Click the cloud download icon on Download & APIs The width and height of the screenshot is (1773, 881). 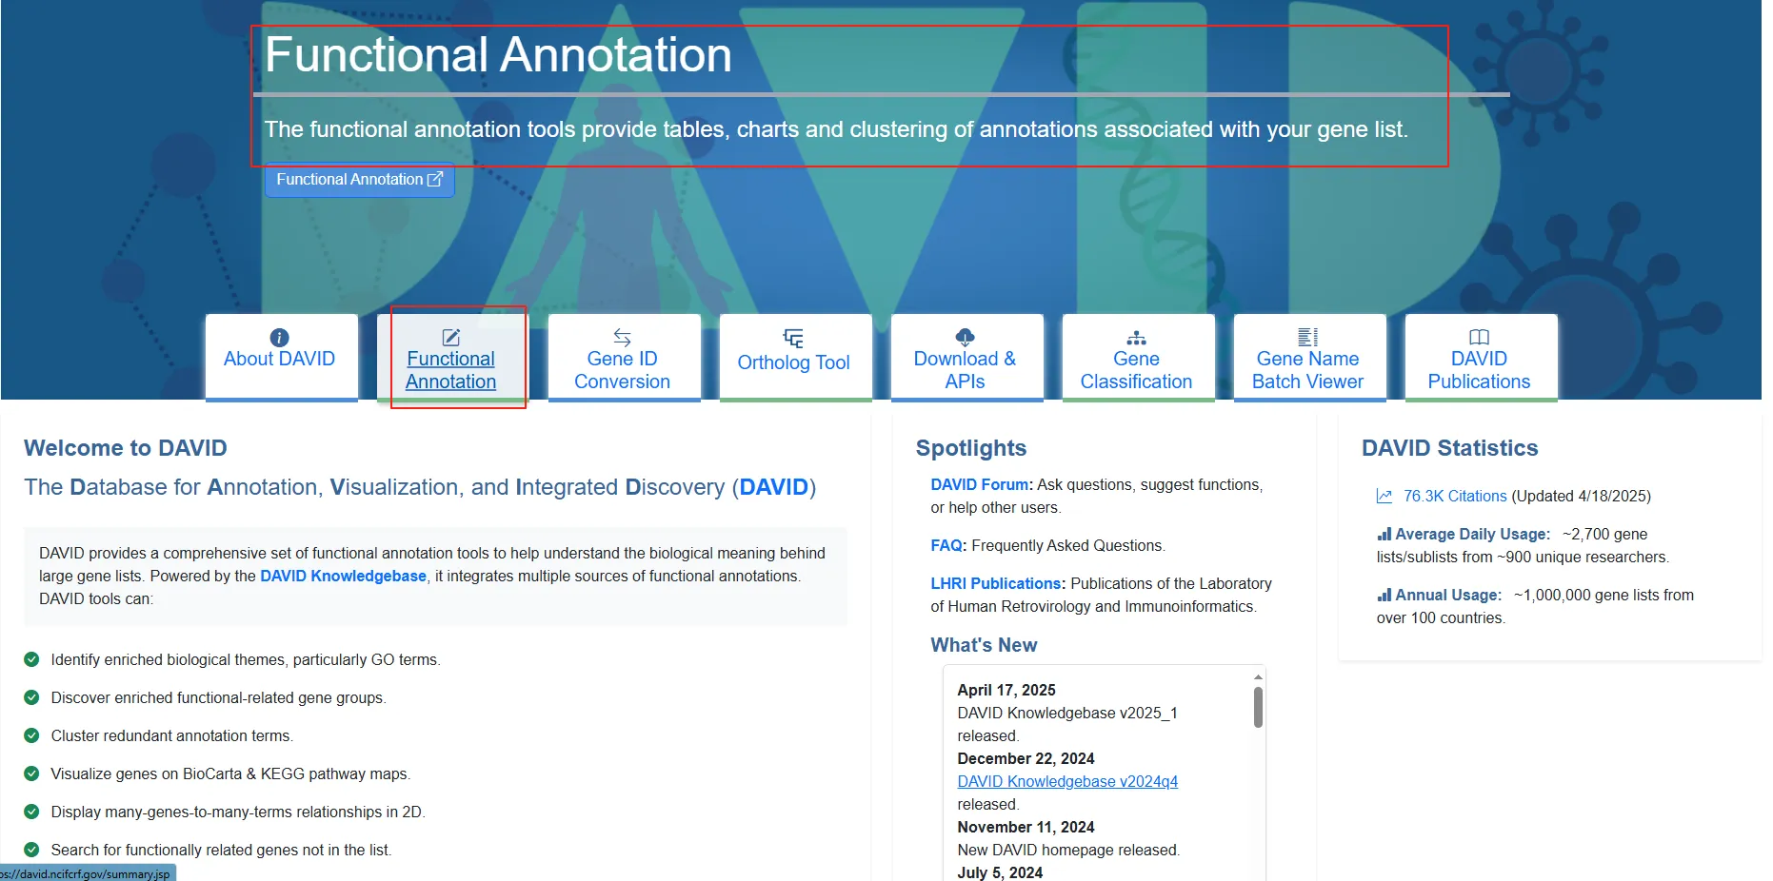[965, 337]
